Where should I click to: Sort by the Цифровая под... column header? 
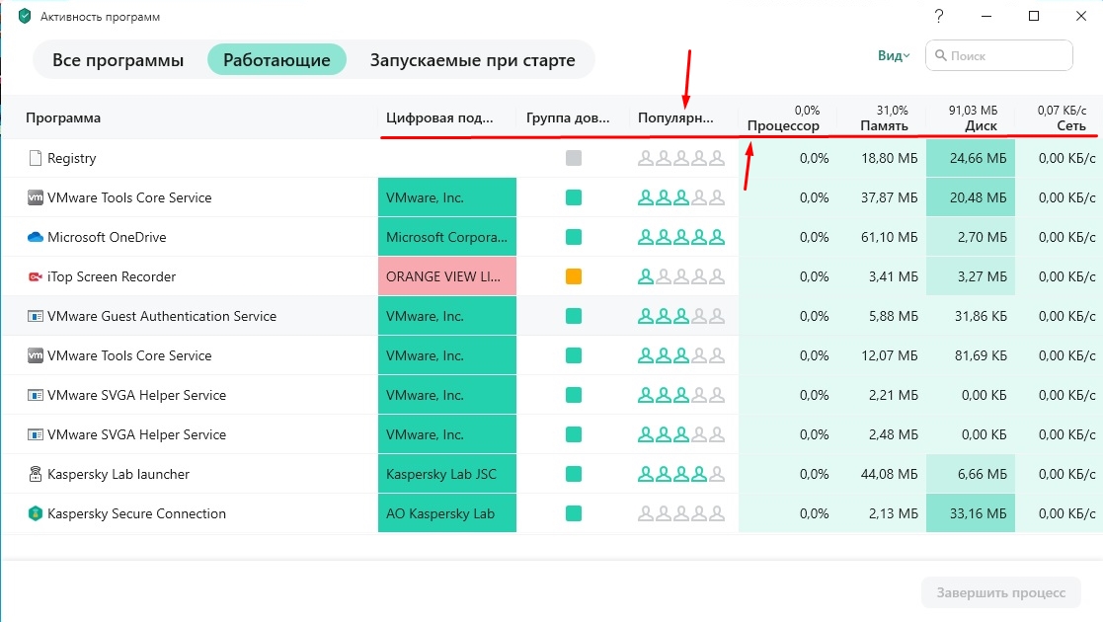click(439, 117)
